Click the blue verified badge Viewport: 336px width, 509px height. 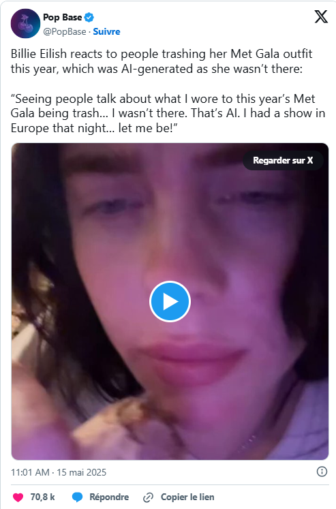pos(89,17)
